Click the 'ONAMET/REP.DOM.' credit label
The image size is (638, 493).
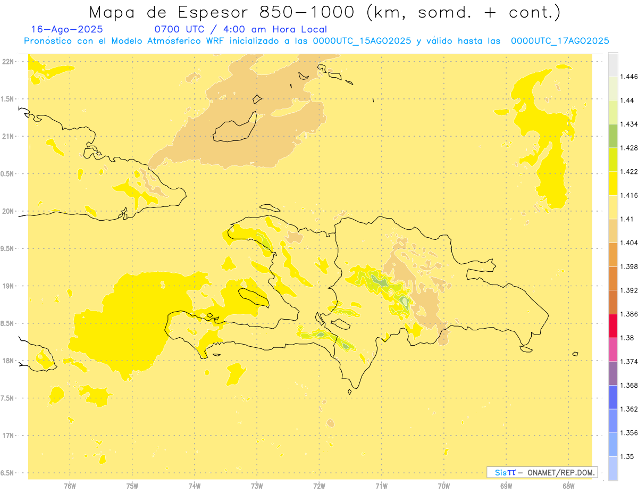(x=561, y=472)
